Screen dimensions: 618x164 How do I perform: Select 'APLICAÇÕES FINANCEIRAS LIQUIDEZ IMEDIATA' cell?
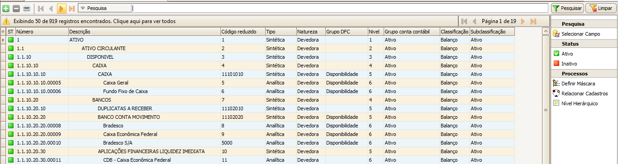click(x=144, y=151)
